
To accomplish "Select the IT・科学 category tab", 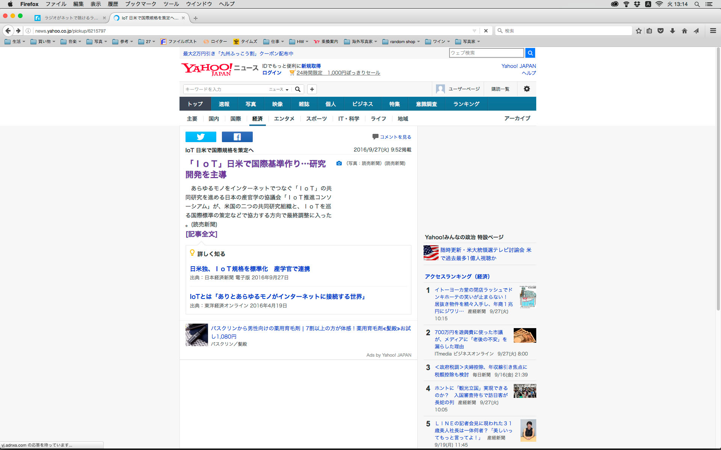I will [x=348, y=118].
